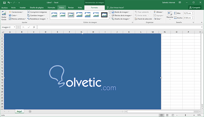Click the zoom slider handle
The width and height of the screenshot is (204, 117).
click(185, 115)
